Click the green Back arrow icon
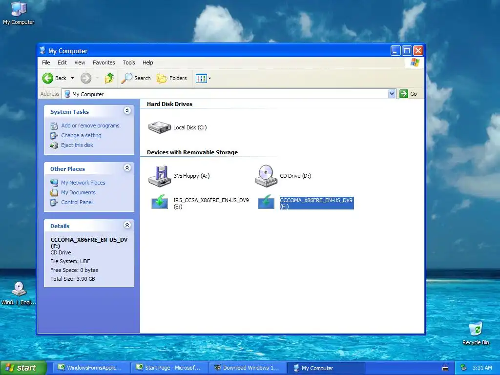The image size is (500, 375). click(x=48, y=78)
